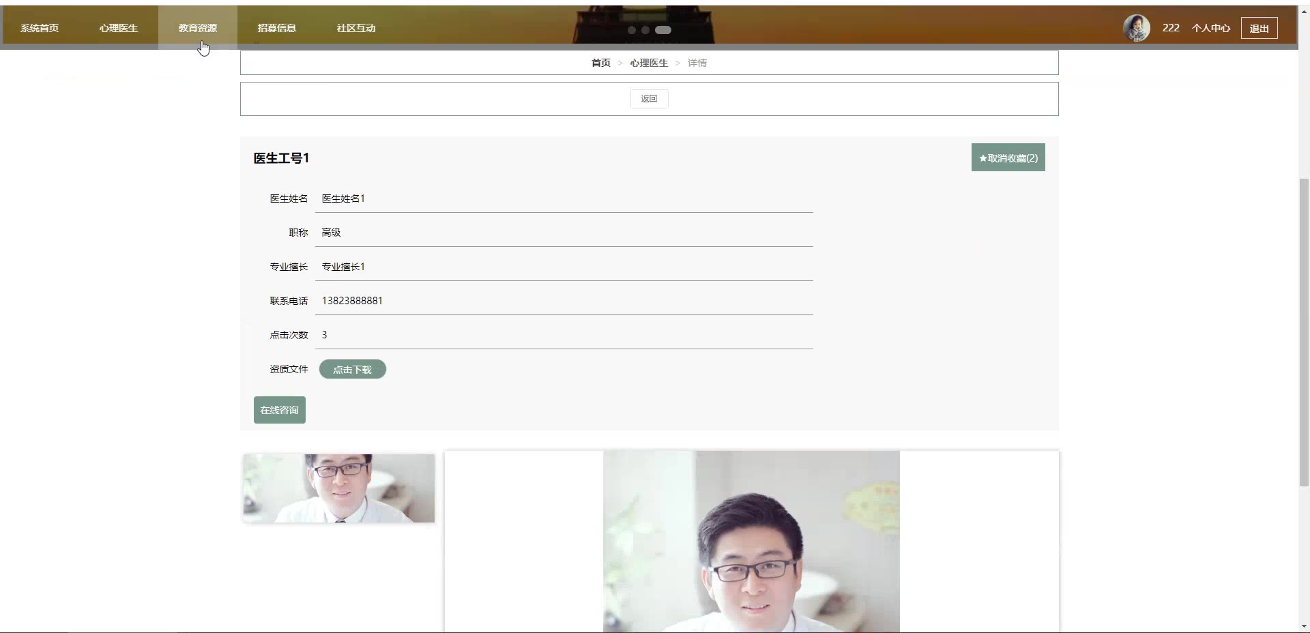
Task: Click the vertical page scrollbar thumb
Action: tap(1304, 332)
